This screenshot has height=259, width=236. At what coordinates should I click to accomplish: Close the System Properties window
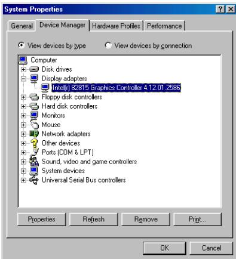231,10
